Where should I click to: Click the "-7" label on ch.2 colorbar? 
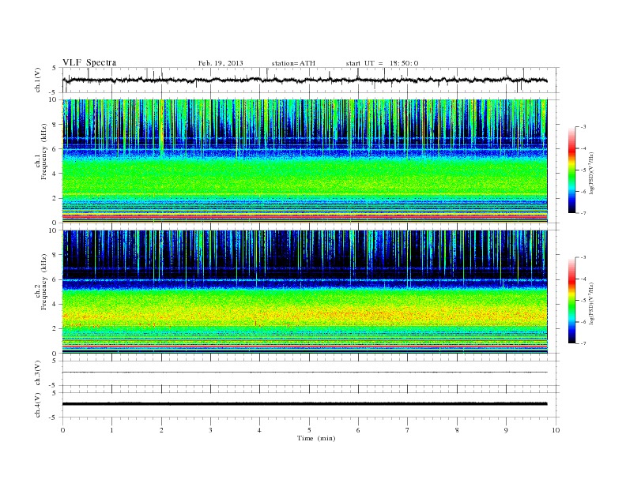[583, 343]
